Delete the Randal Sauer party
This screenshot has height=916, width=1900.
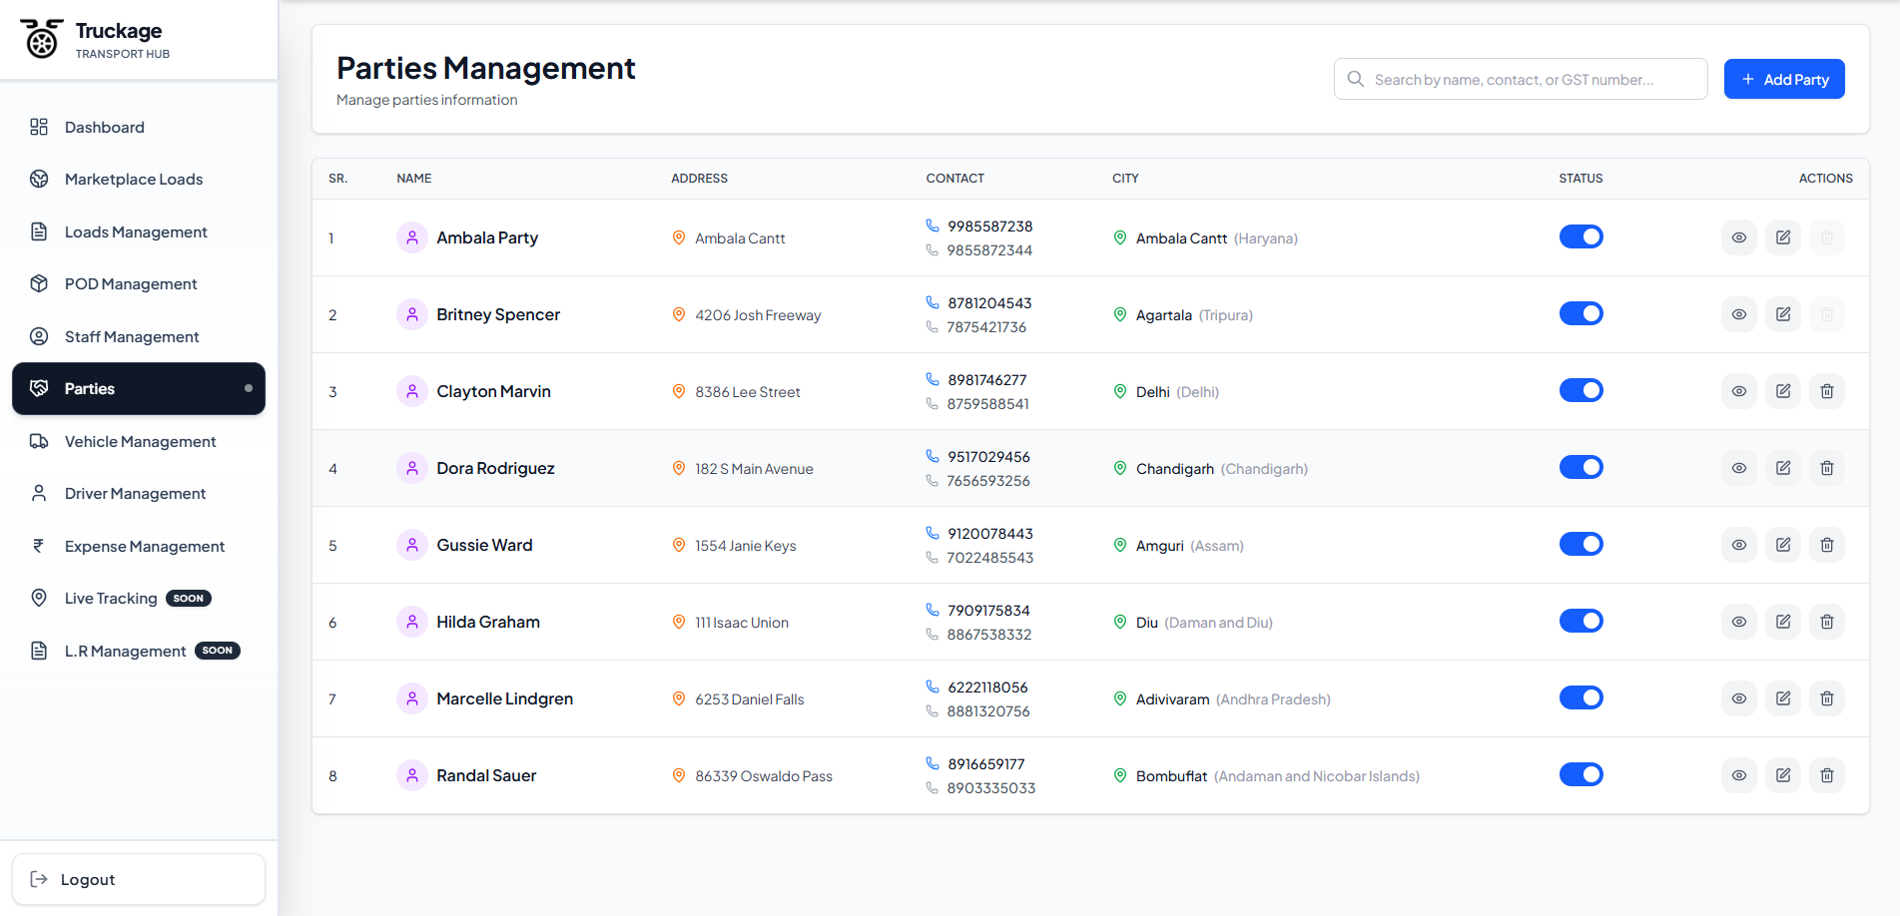click(x=1826, y=775)
